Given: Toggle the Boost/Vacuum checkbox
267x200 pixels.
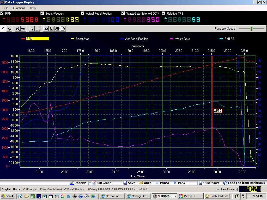Looking at the screenshot, I should [x=42, y=13].
